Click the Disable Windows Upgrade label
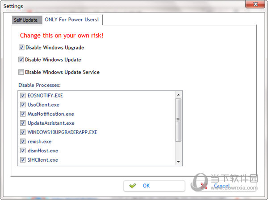This screenshot has width=268, height=200. pyautogui.click(x=54, y=48)
